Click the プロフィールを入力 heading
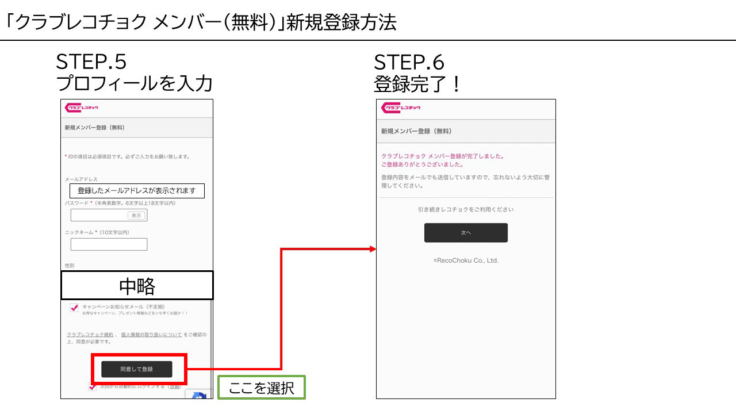This screenshot has height=414, width=736. (x=135, y=84)
